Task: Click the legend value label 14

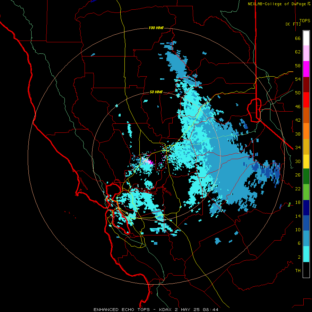Action: (298, 216)
